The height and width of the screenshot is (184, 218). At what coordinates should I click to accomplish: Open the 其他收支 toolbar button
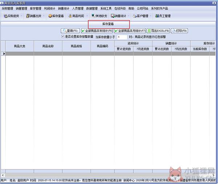pos(99,16)
